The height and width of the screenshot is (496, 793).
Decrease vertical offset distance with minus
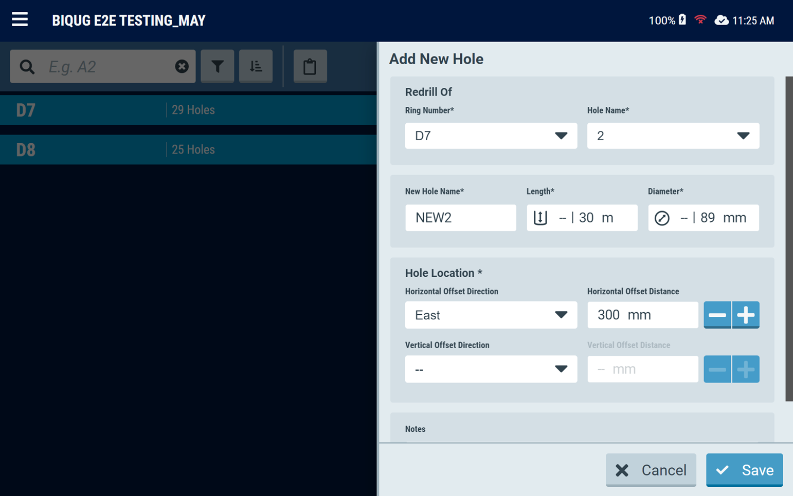point(717,369)
